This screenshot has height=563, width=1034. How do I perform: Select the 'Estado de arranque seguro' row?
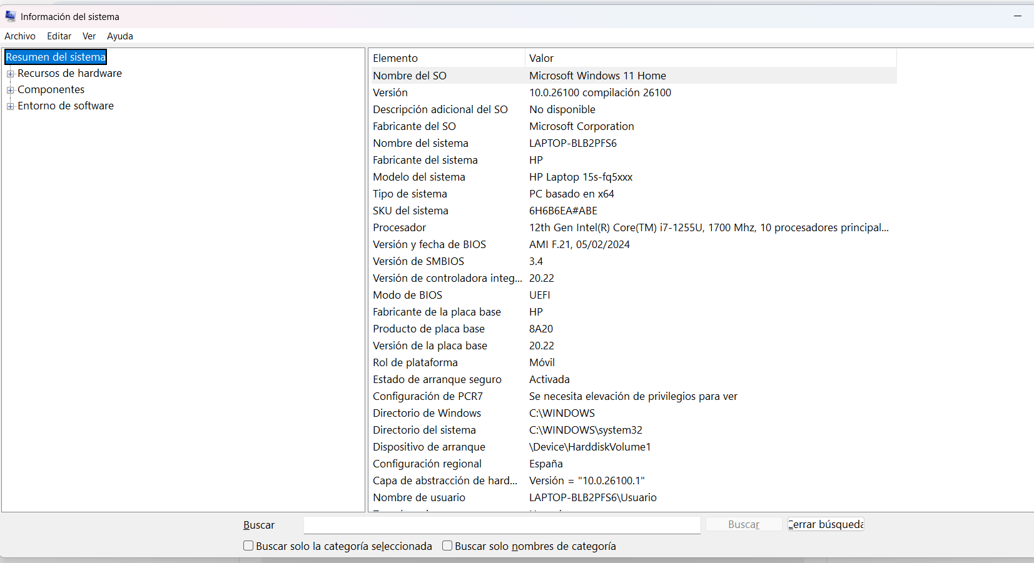[x=634, y=379]
